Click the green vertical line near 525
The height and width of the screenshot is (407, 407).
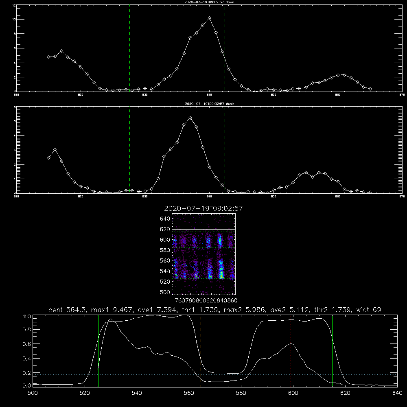point(98,350)
